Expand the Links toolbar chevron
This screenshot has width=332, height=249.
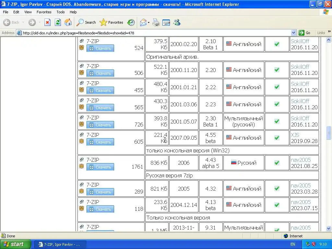coord(329,31)
